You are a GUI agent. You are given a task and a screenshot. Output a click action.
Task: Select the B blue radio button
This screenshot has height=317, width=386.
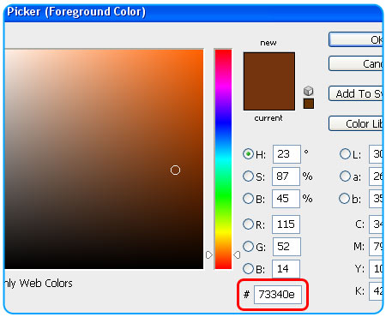coord(248,268)
